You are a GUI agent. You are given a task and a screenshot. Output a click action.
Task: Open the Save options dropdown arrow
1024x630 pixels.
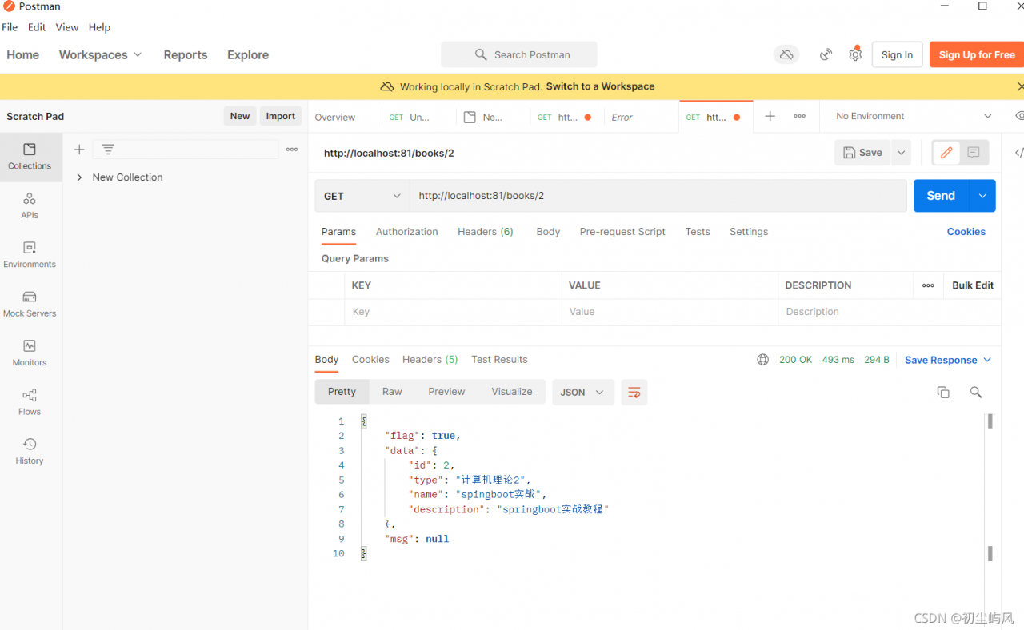click(x=902, y=153)
